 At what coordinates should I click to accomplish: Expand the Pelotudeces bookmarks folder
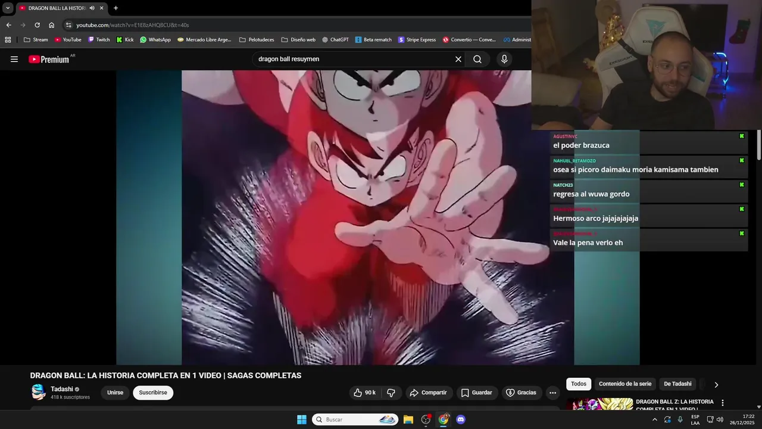click(x=257, y=40)
